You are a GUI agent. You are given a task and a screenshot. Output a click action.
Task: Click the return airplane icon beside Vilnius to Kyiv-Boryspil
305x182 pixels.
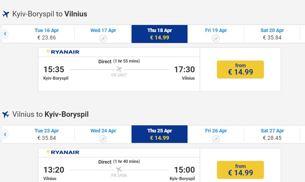pos(5,114)
